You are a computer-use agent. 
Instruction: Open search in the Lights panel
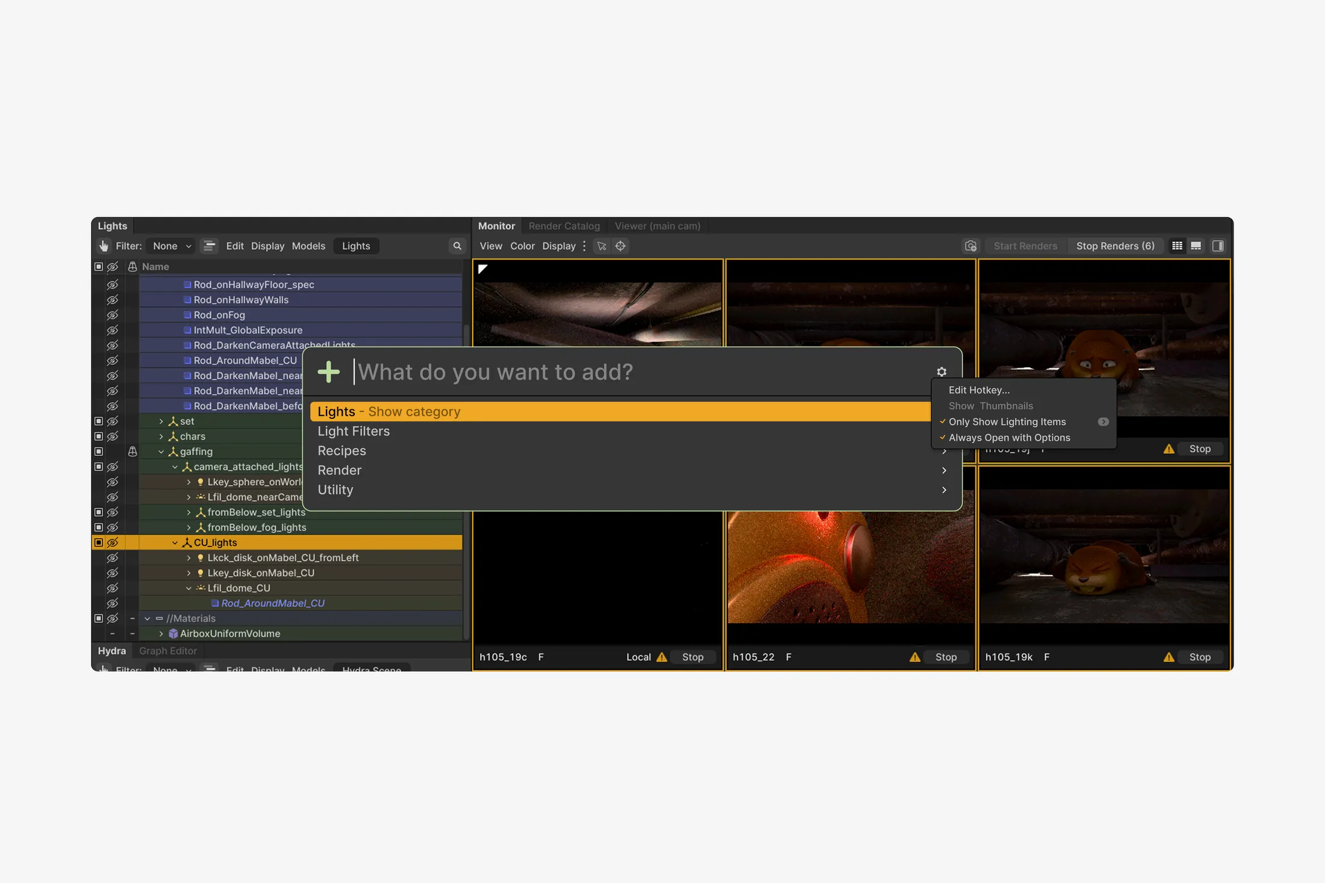click(457, 246)
